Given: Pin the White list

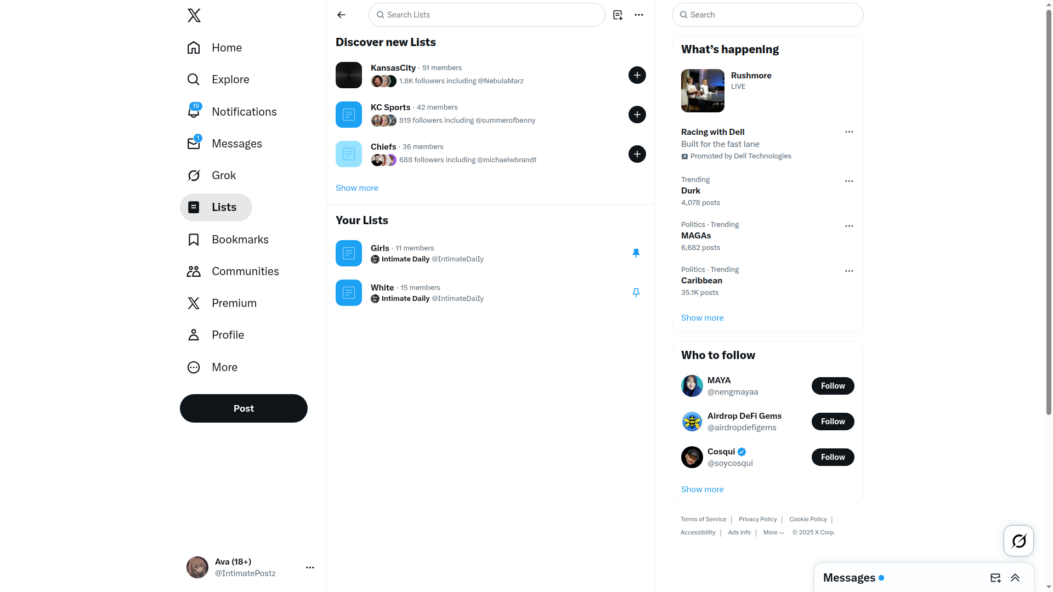Looking at the screenshot, I should click(x=636, y=293).
